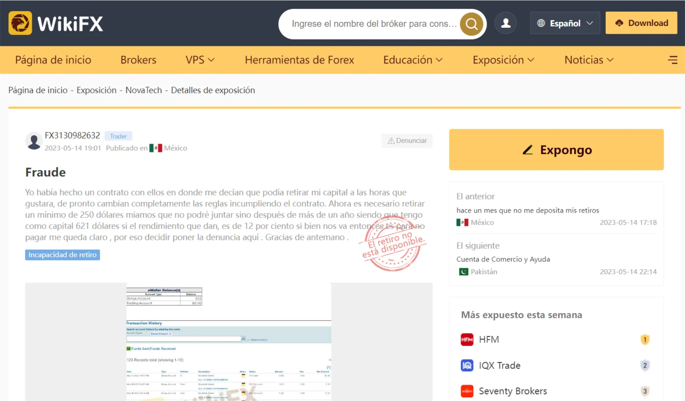This screenshot has width=685, height=401.
Task: Click the Denunciar report button
Action: tap(407, 141)
